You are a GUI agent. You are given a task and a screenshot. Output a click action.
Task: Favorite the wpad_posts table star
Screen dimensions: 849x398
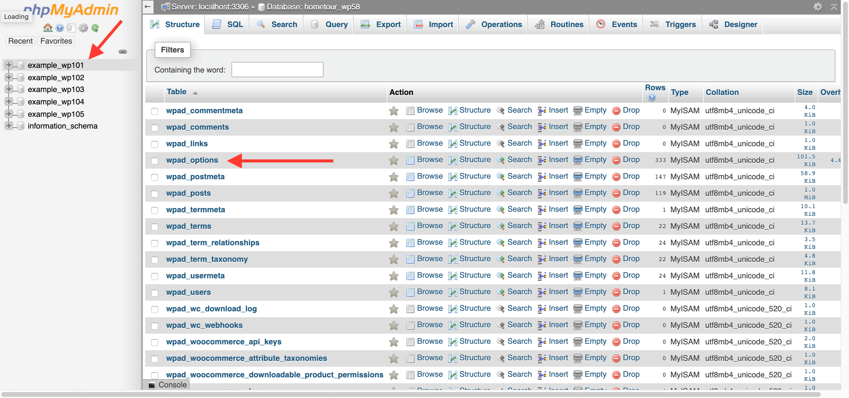point(394,194)
